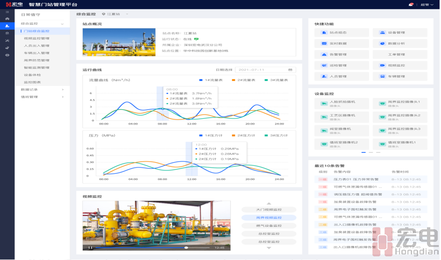
Task: Click the notification bell icon in header
Action: (411, 4)
